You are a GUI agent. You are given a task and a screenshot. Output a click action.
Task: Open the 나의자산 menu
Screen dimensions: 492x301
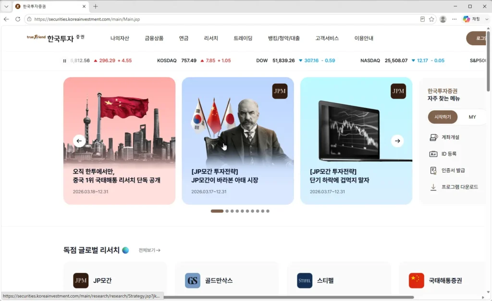tap(120, 38)
